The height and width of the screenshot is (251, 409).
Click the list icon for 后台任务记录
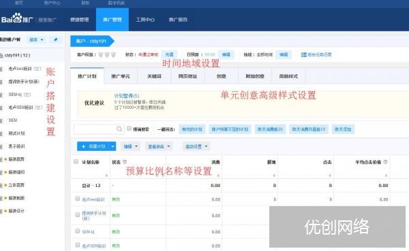[303, 54]
